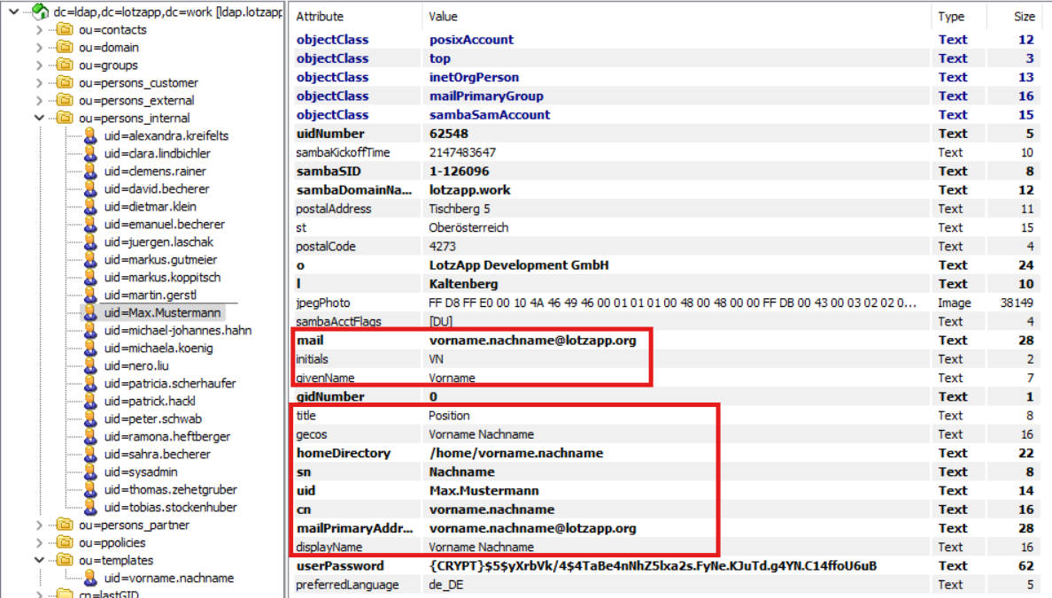Viewport: 1052px width, 598px height.
Task: Select the userPassword attribute row
Action: [340, 565]
